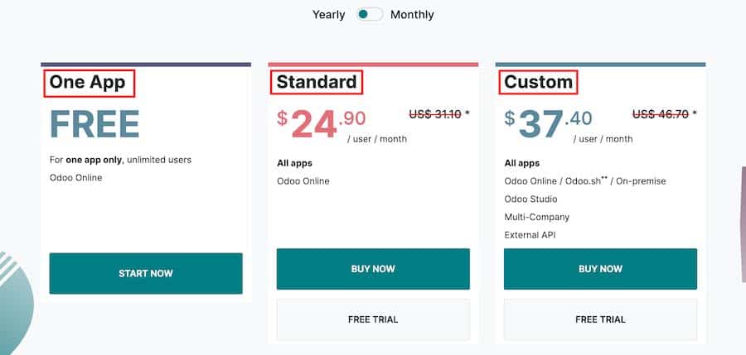Click the struck-through US$ 46.70 price
The image size is (746, 355).
click(661, 114)
